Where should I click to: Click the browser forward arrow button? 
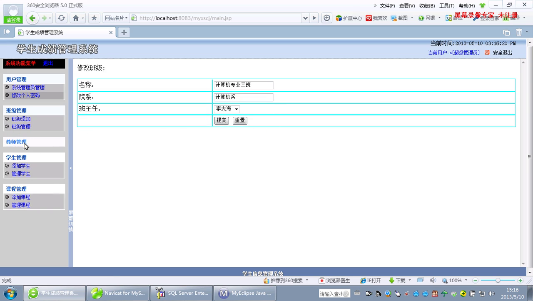point(44,18)
